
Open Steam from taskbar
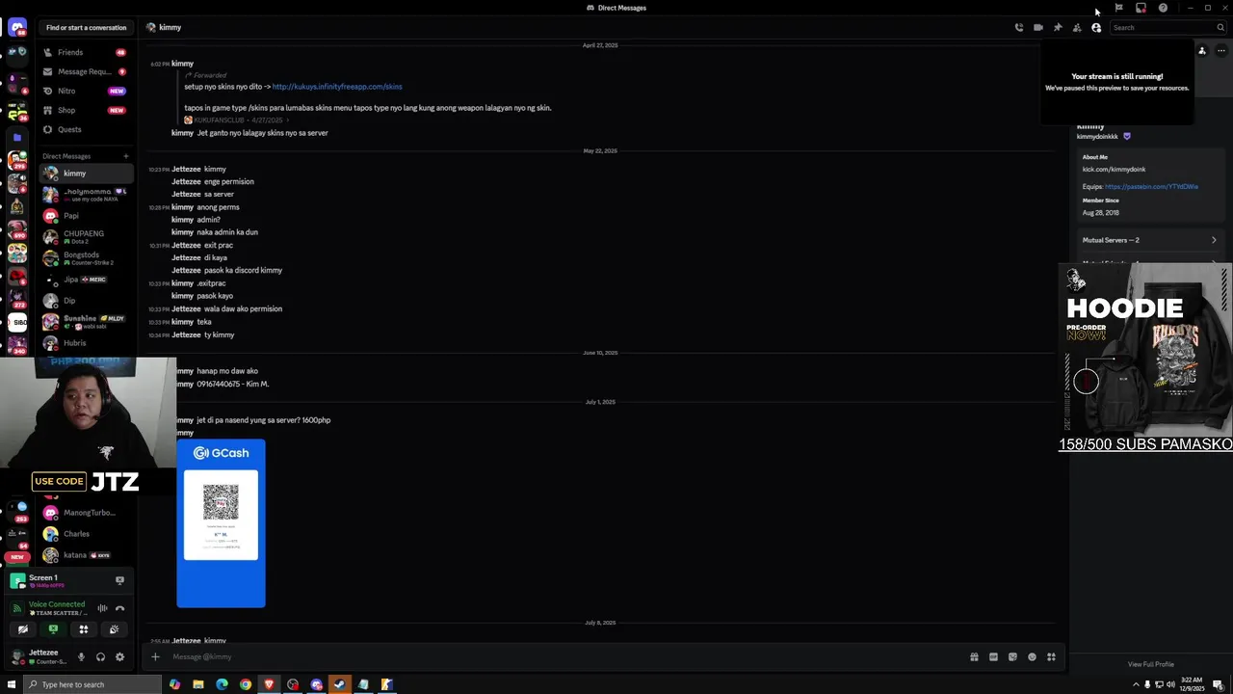click(340, 684)
